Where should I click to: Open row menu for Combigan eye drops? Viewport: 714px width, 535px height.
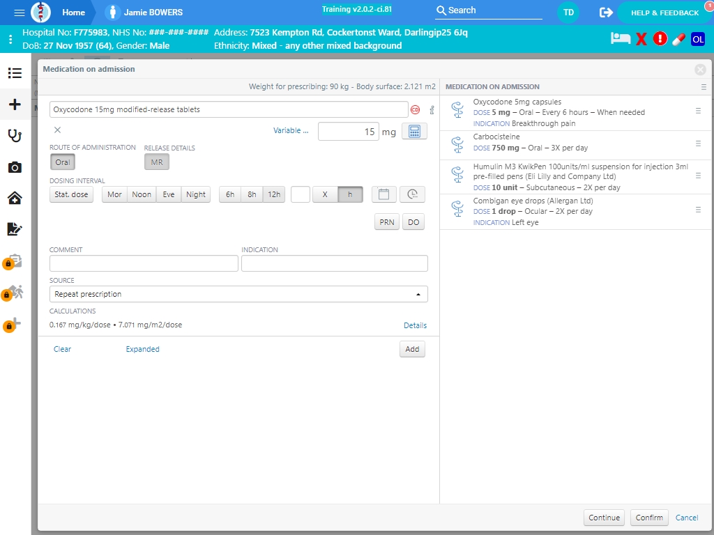click(698, 210)
